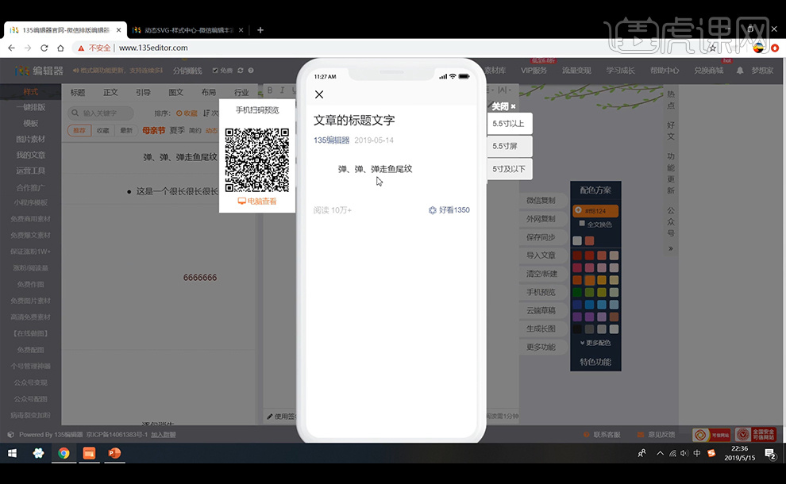Open 图片素材 in the left sidebar

[x=31, y=139]
